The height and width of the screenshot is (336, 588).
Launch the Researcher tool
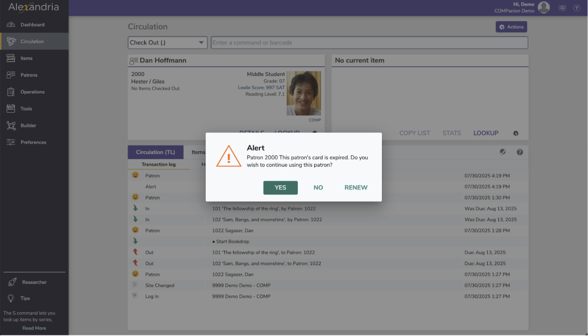point(34,282)
